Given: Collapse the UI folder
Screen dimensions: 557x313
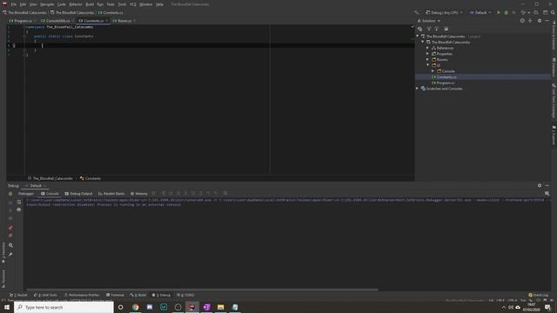Looking at the screenshot, I should [427, 65].
